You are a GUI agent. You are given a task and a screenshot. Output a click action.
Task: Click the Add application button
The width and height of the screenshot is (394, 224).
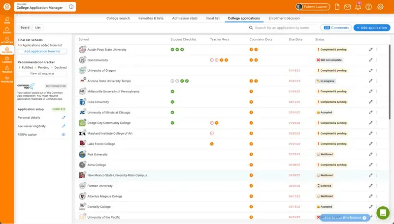point(372,28)
